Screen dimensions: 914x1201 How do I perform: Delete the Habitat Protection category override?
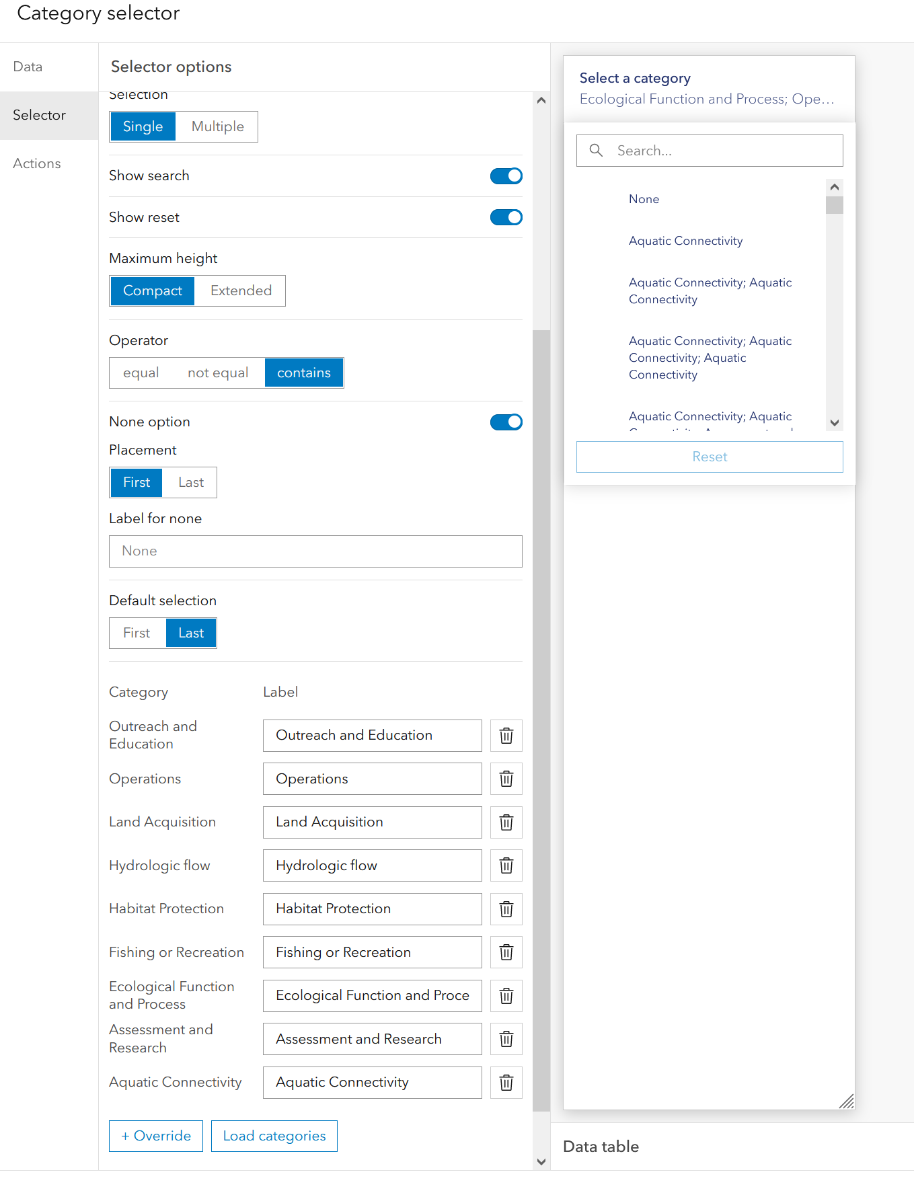pos(506,909)
